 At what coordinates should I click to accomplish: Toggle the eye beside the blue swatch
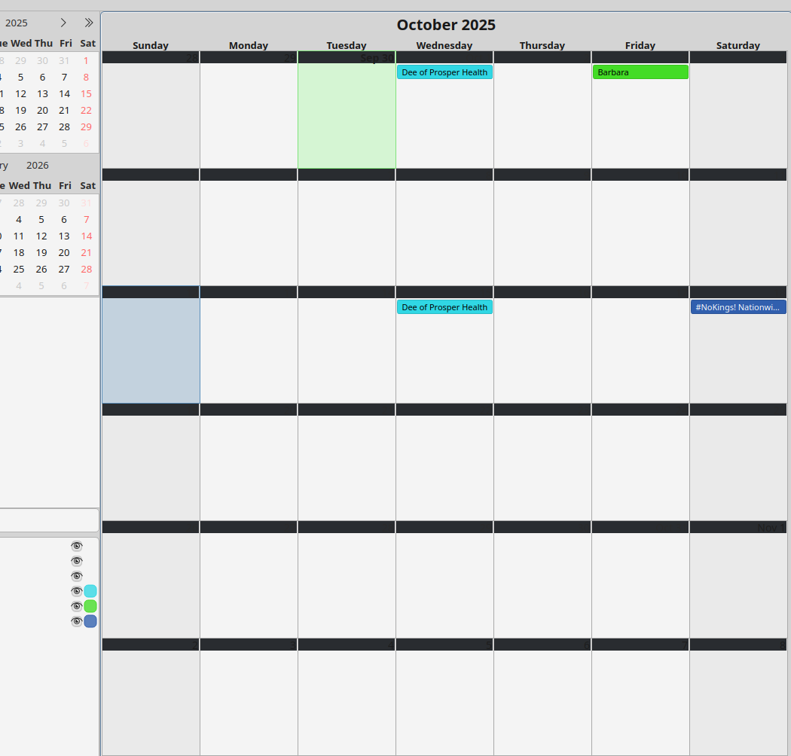76,621
